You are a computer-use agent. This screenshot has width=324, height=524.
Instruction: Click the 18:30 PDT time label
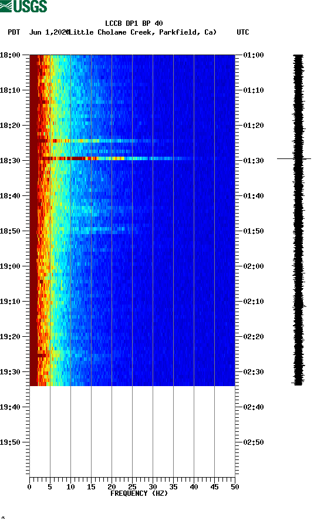tap(10, 161)
